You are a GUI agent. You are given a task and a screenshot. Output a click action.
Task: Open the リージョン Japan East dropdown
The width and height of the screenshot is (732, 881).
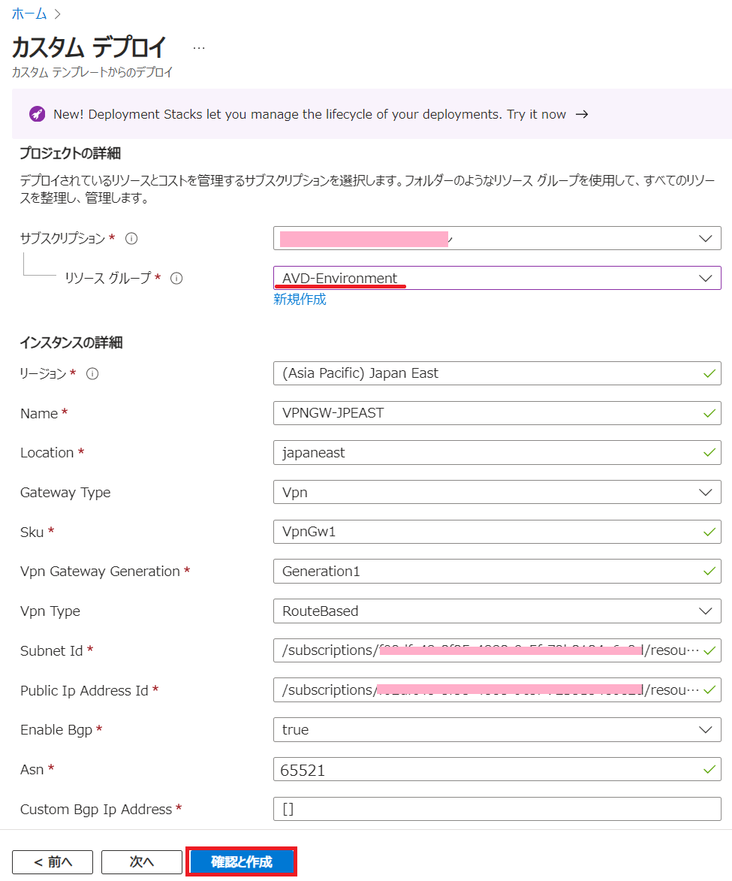click(x=497, y=373)
